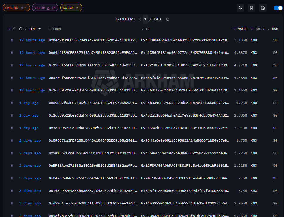Open sender 0x9a1E67EedaDb5Fae090101B0cd9f53...
Screen dimensions: 284x217
point(93,153)
